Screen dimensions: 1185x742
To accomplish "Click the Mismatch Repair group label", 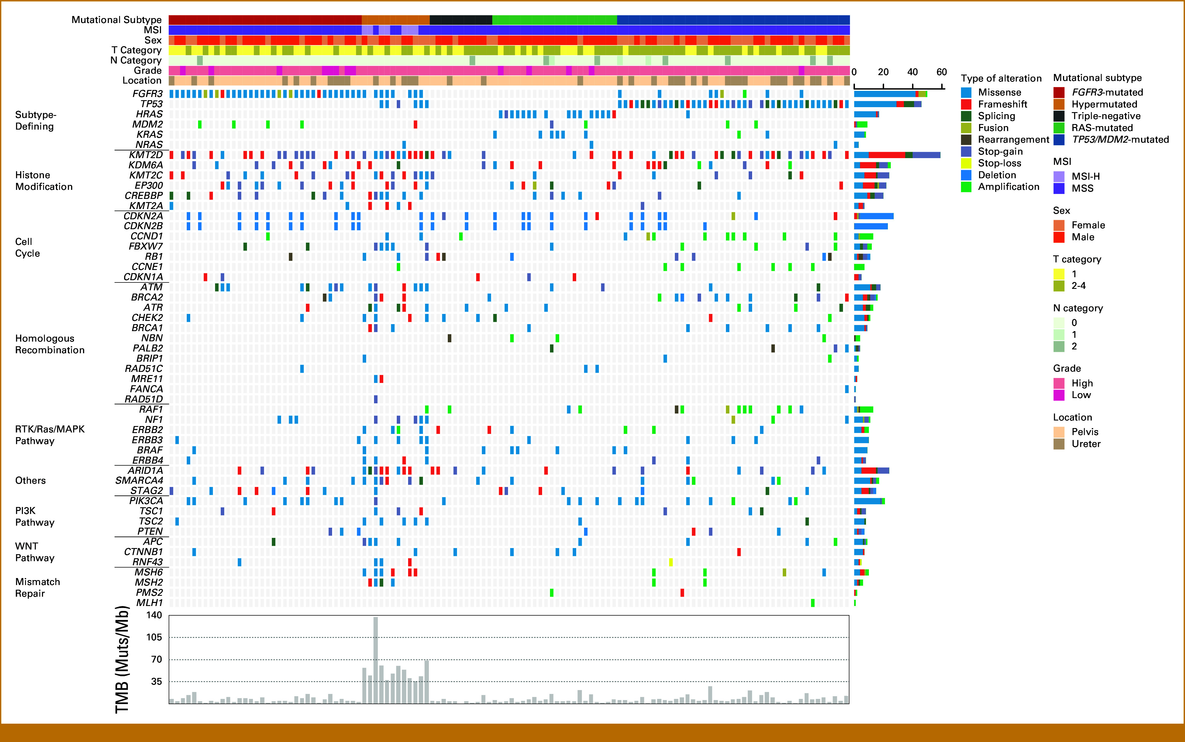I will coord(37,587).
